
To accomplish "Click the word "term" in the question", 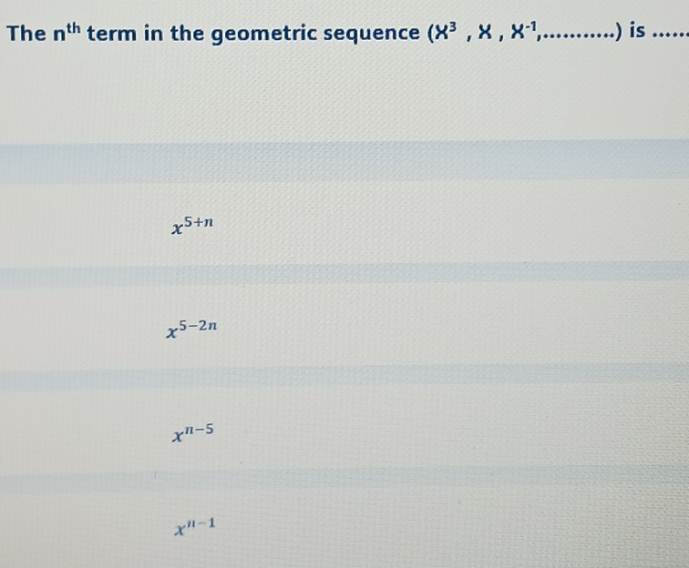I will click(x=112, y=34).
